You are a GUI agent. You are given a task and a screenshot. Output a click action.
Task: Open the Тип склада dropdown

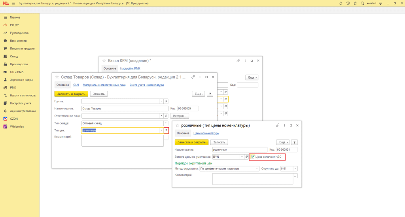pos(166,123)
